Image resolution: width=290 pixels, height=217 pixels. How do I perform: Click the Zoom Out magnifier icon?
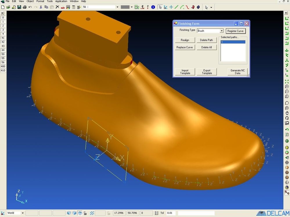click(287, 91)
